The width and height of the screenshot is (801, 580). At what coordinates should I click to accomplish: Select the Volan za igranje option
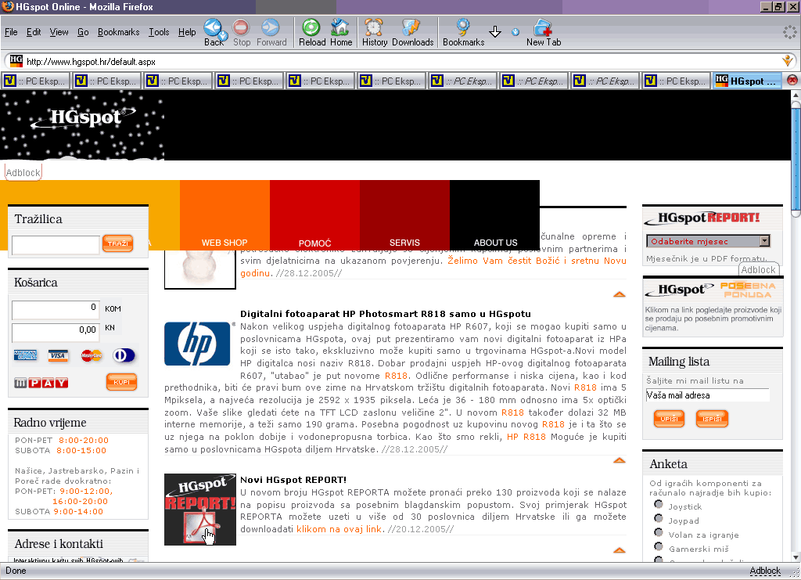point(659,533)
